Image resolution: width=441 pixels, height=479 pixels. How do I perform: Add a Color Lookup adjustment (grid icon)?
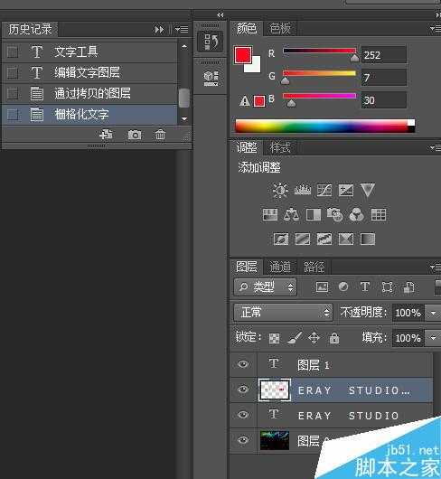coord(379,214)
